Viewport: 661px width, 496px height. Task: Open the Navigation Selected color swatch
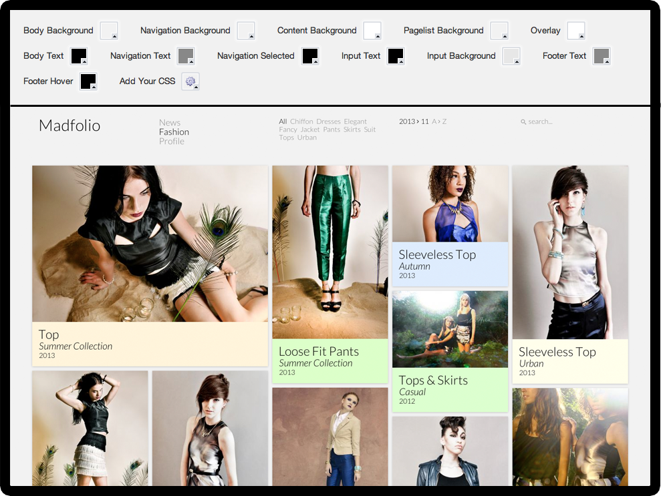click(310, 56)
